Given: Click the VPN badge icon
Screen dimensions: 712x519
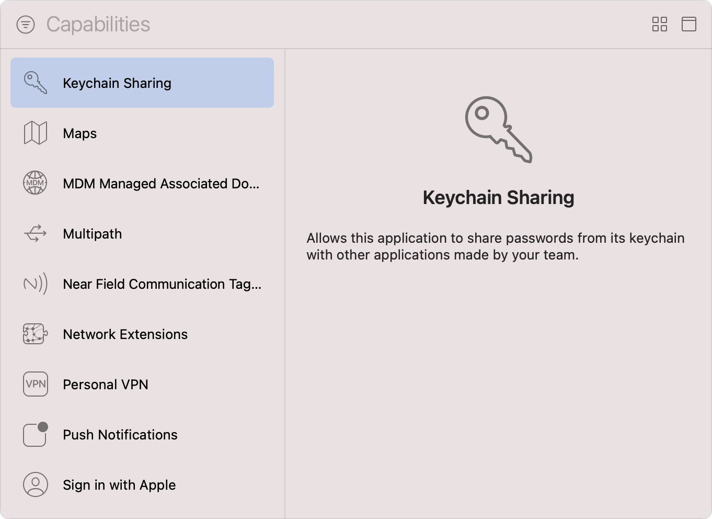Looking at the screenshot, I should pyautogui.click(x=35, y=384).
